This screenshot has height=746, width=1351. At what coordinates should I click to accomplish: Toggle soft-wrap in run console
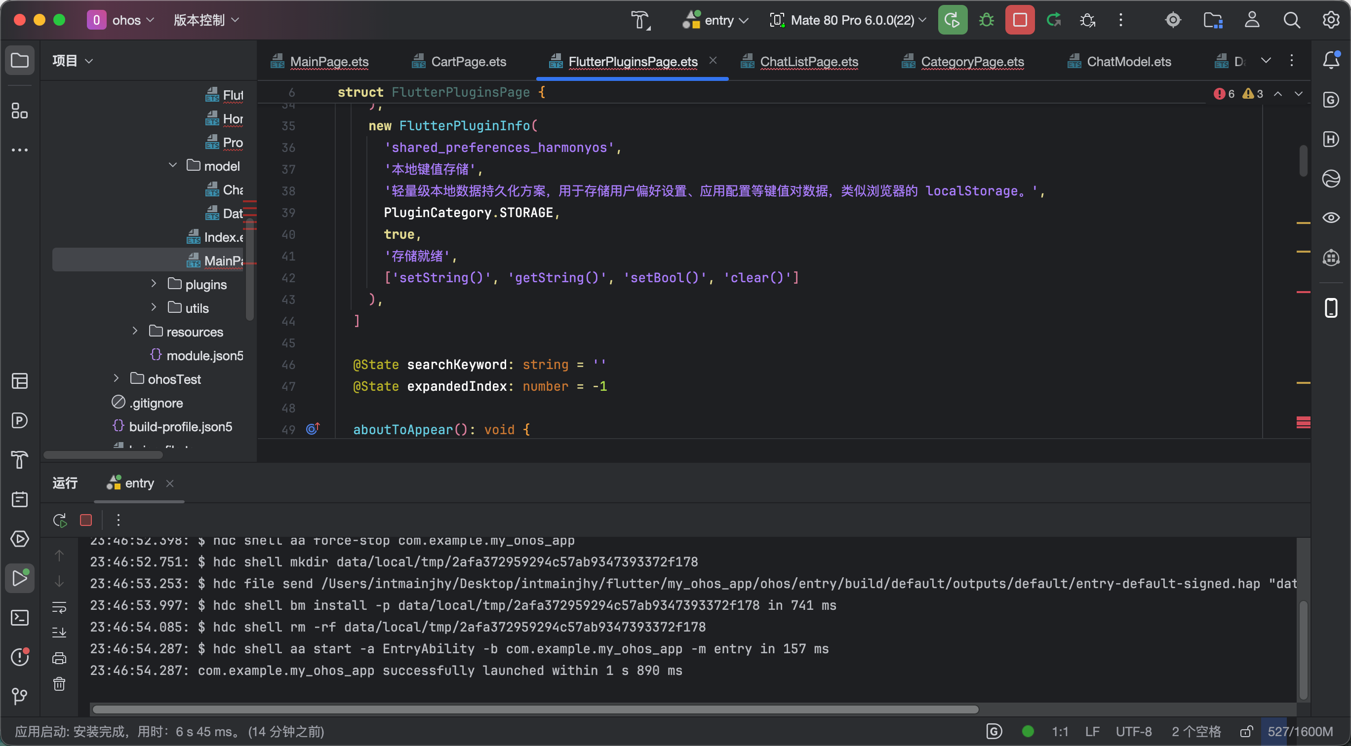tap(59, 607)
